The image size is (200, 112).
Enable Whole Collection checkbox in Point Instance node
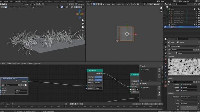(x=132, y=84)
